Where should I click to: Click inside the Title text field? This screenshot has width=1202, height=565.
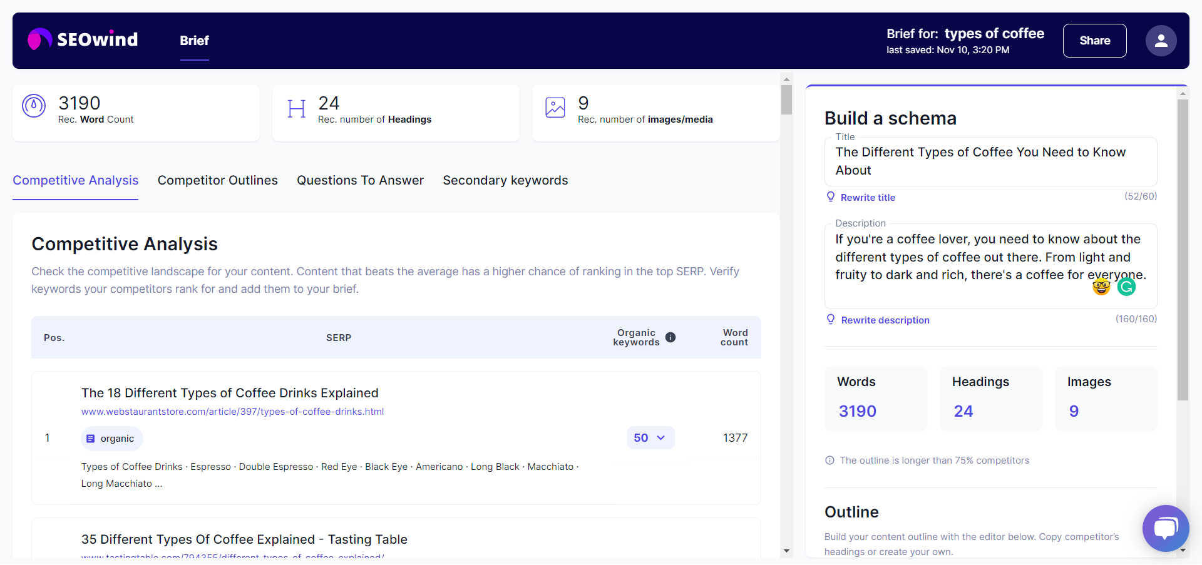click(990, 161)
